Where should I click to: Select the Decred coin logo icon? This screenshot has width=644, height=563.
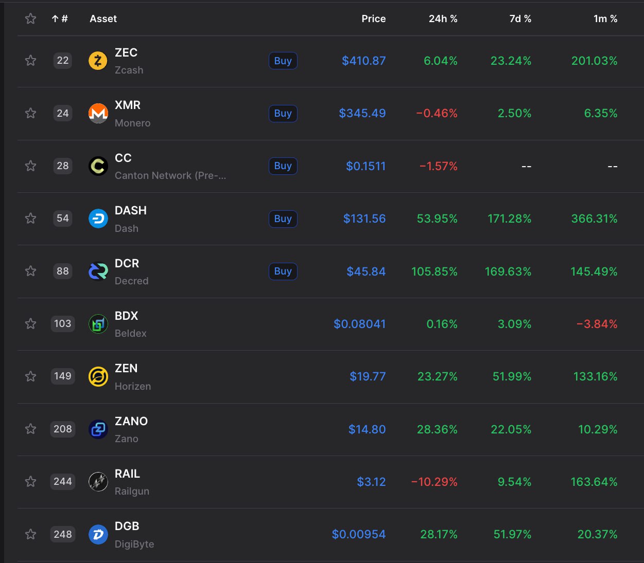coord(98,271)
